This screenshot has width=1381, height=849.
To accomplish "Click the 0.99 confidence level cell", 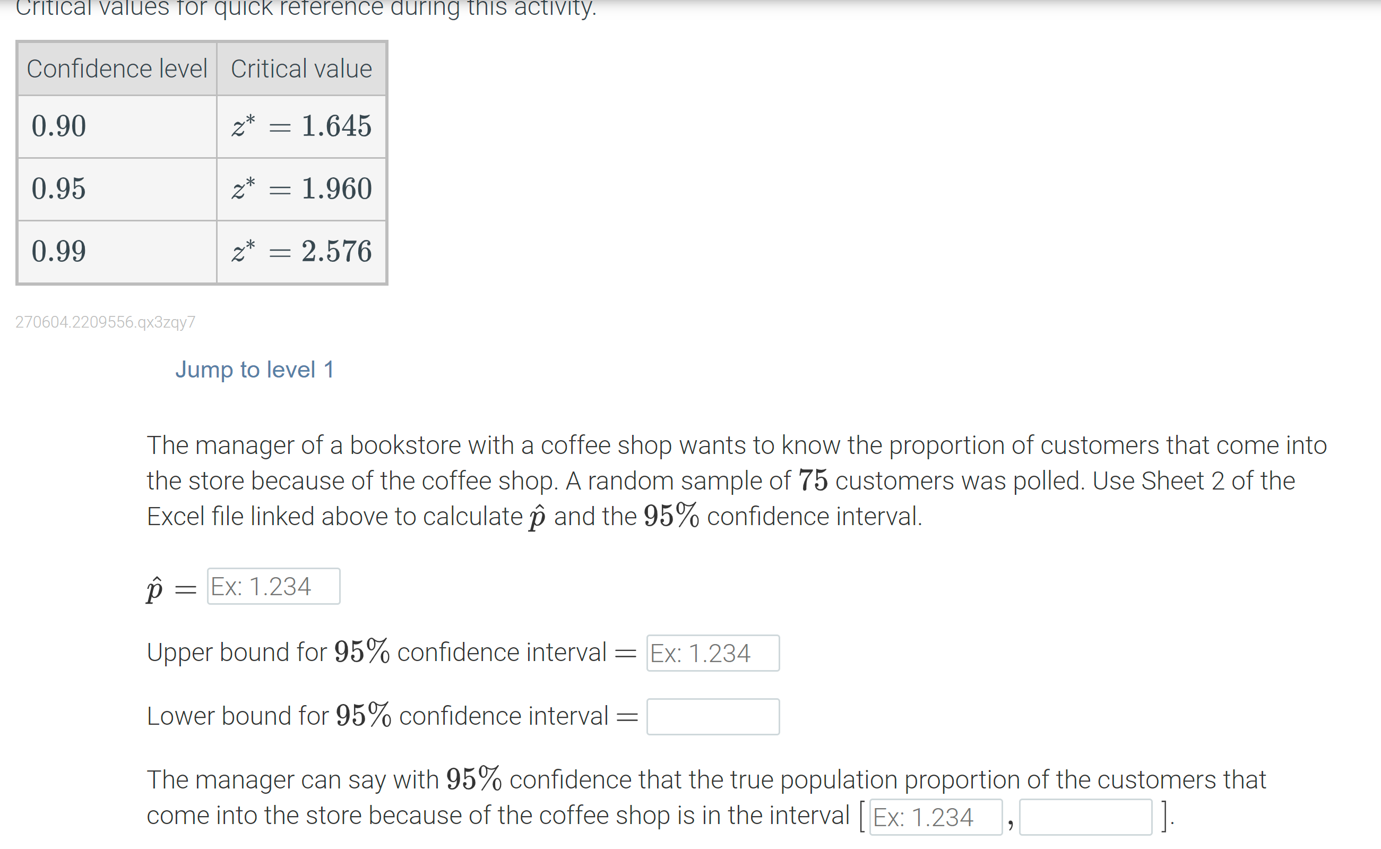I will point(59,252).
